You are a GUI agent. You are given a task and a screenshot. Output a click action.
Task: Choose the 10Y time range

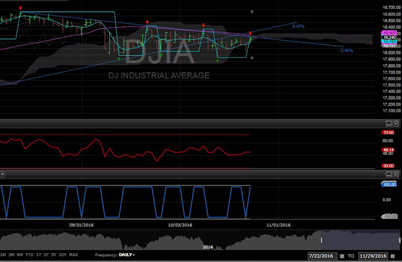[x=63, y=255]
